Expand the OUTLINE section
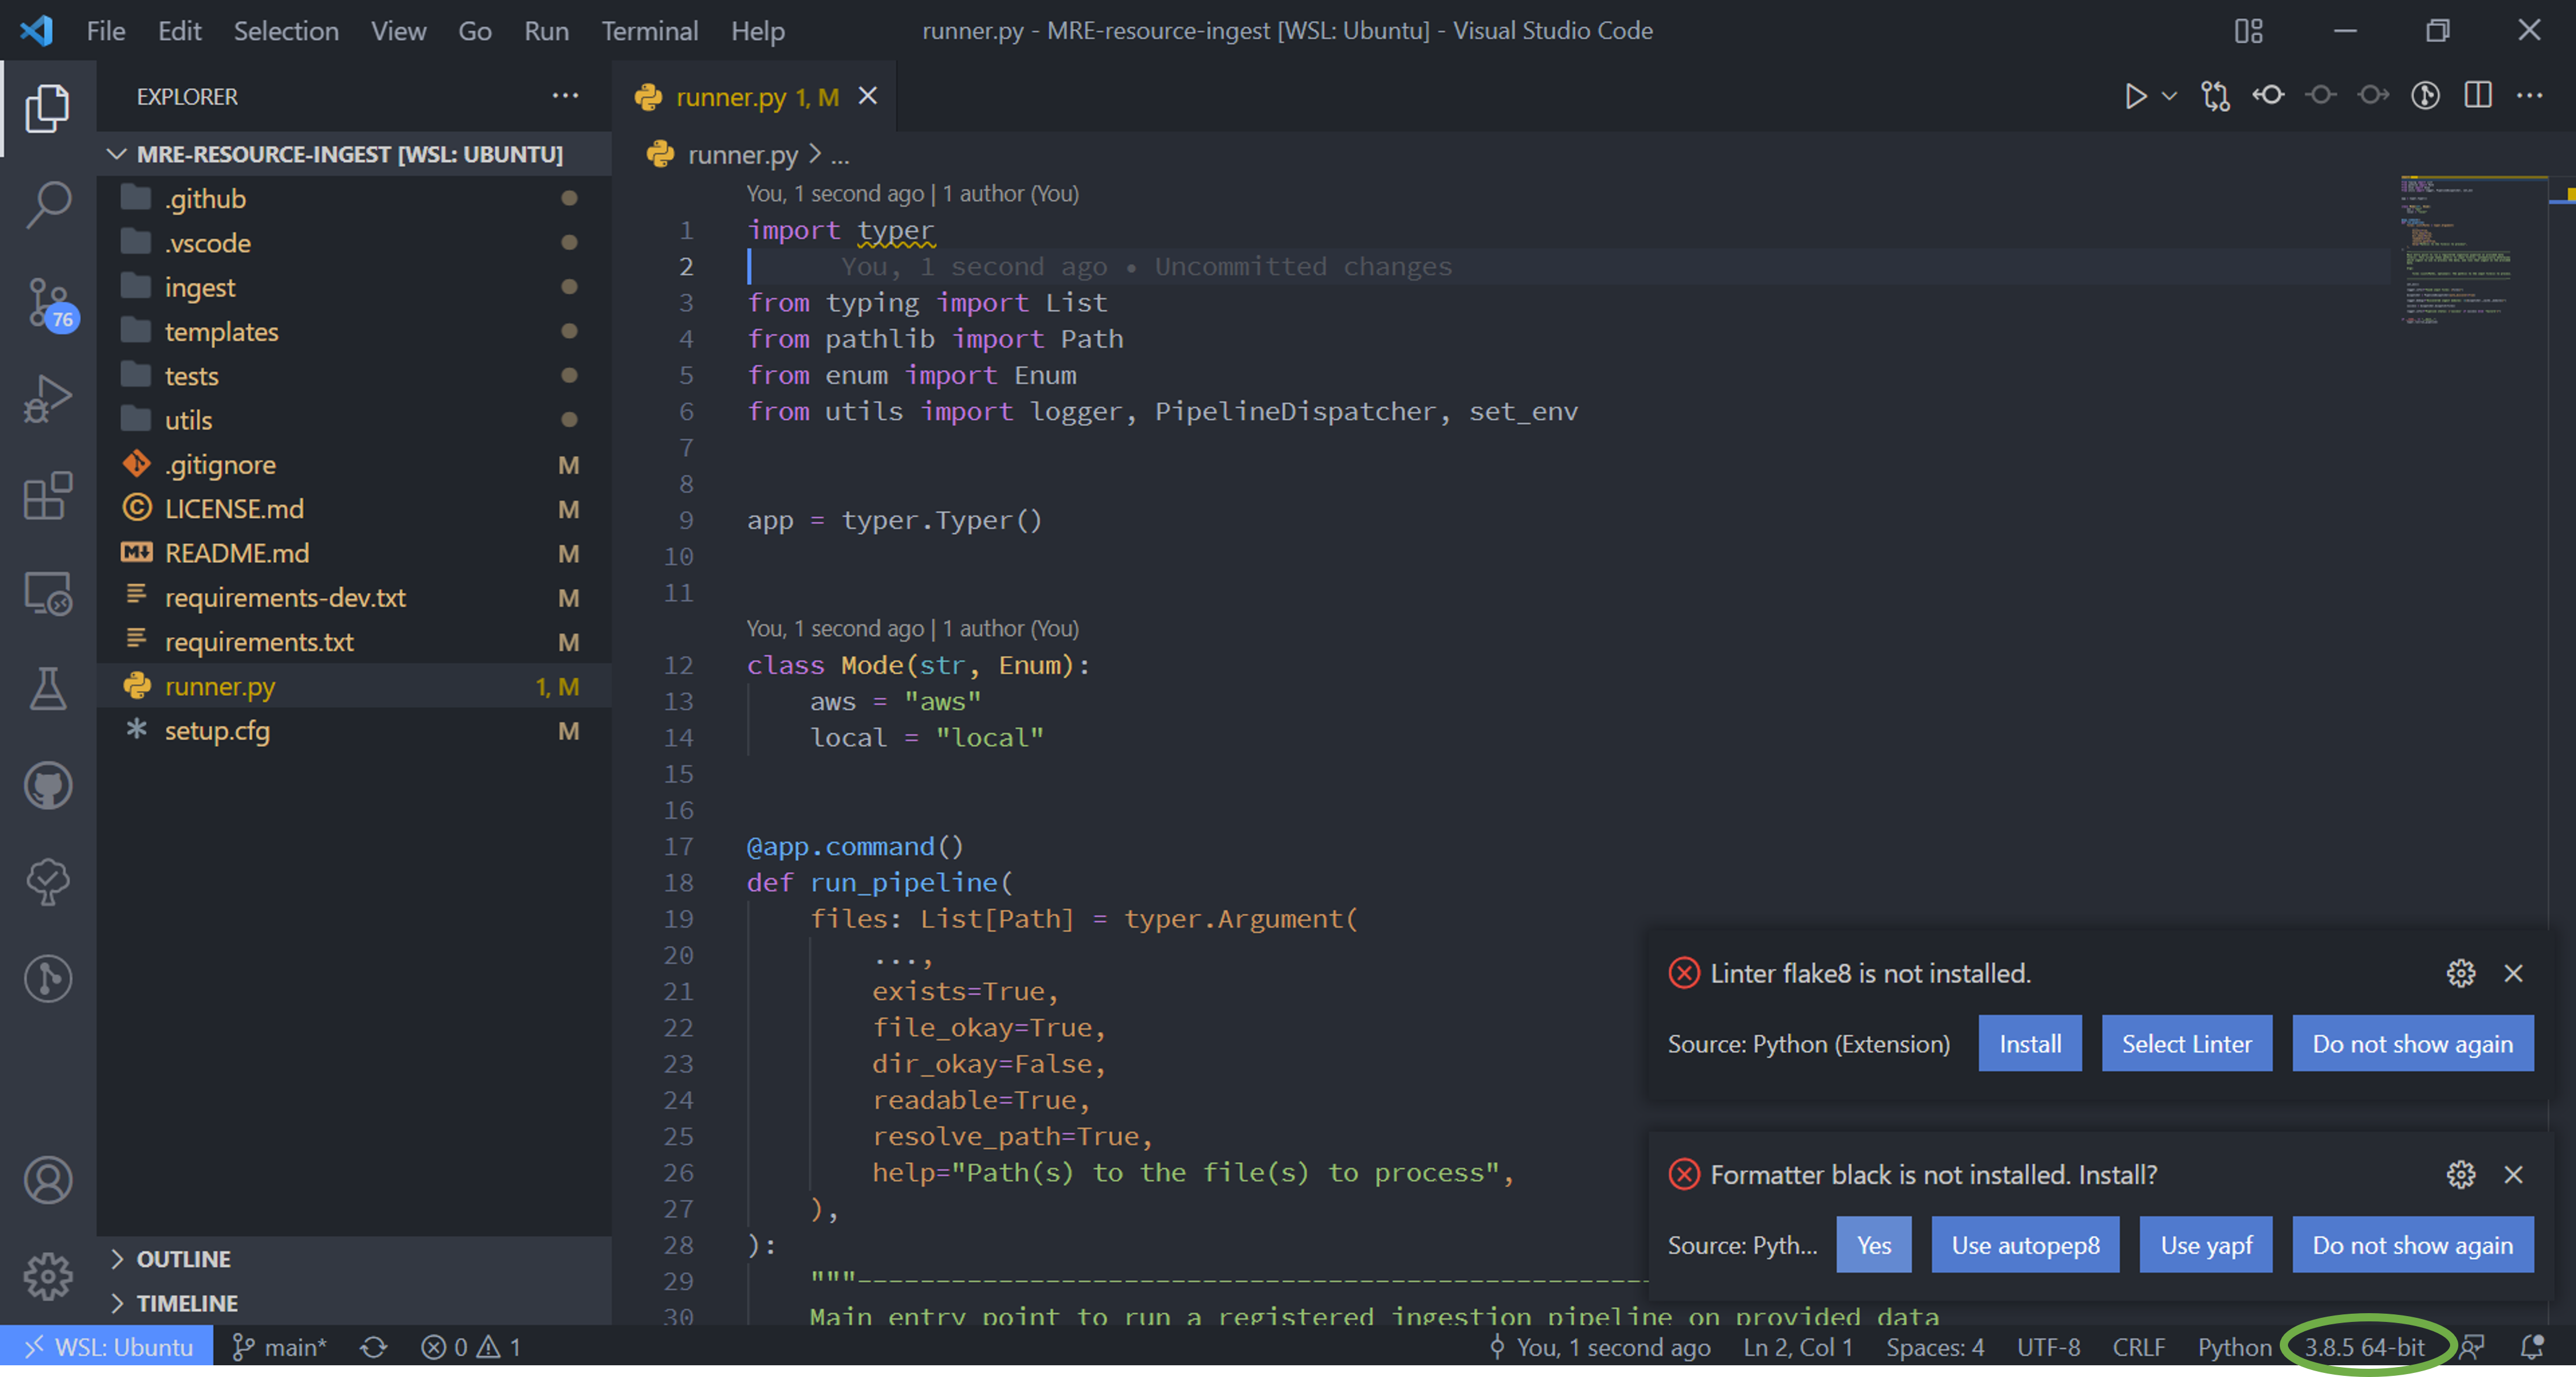 click(x=354, y=1259)
